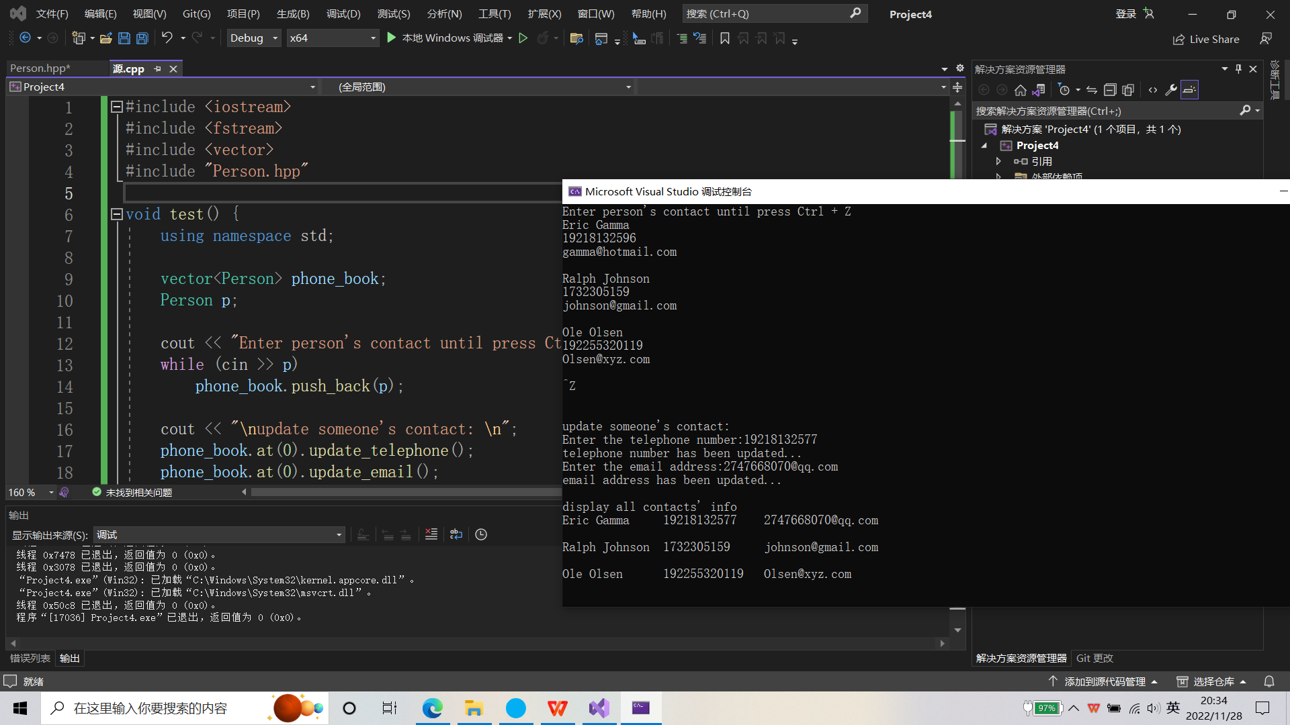Click Solution Explorer home icon
Viewport: 1290px width, 725px height.
pos(1020,90)
